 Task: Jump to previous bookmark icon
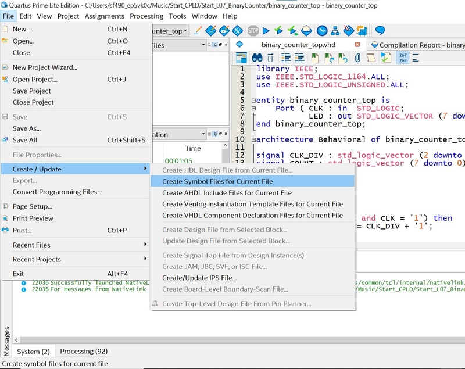pos(342,58)
